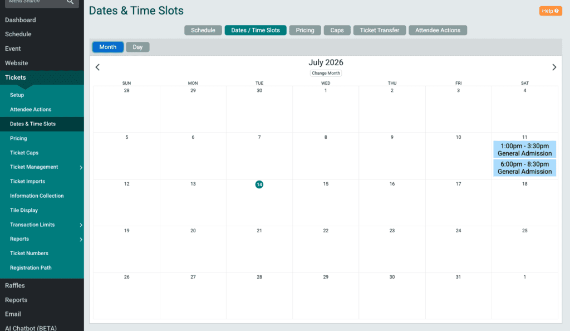The height and width of the screenshot is (331, 570).
Task: Open the Caps tab
Action: 337,30
